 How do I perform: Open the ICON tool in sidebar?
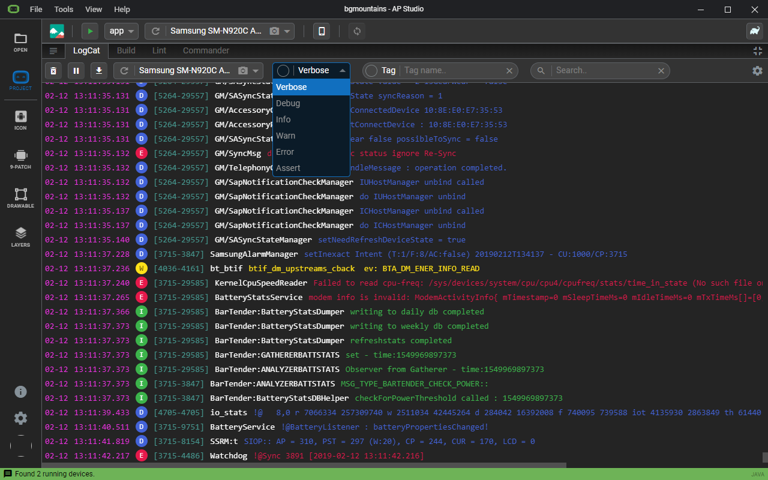click(x=20, y=119)
